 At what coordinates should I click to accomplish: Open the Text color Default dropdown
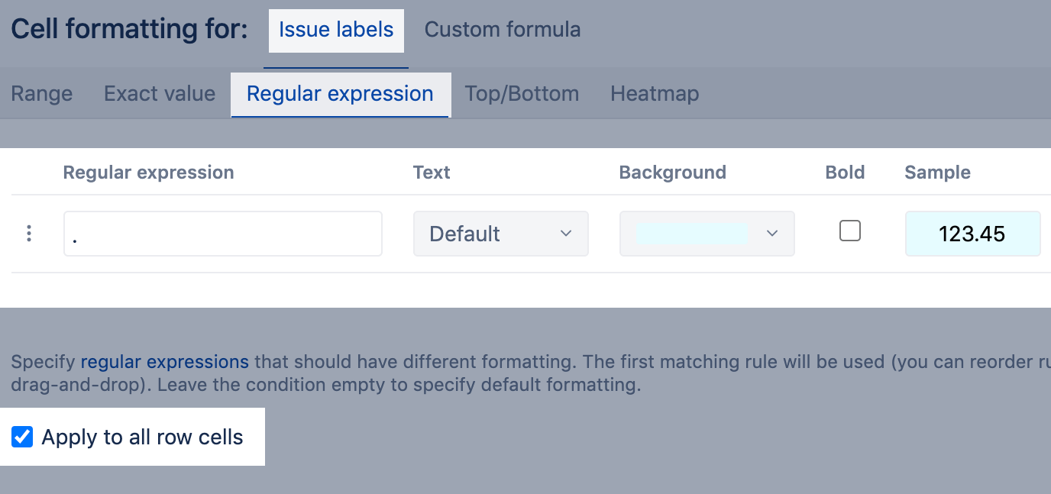tap(500, 234)
